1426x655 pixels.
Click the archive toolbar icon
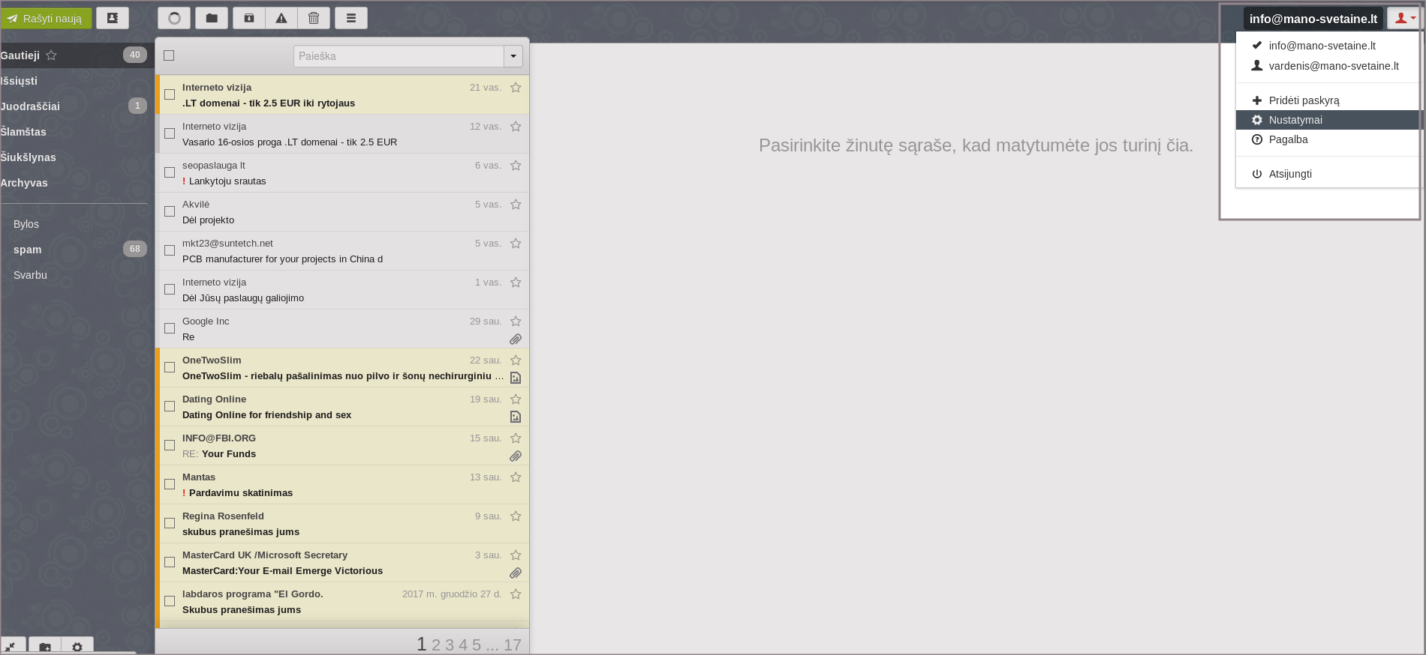click(x=249, y=18)
